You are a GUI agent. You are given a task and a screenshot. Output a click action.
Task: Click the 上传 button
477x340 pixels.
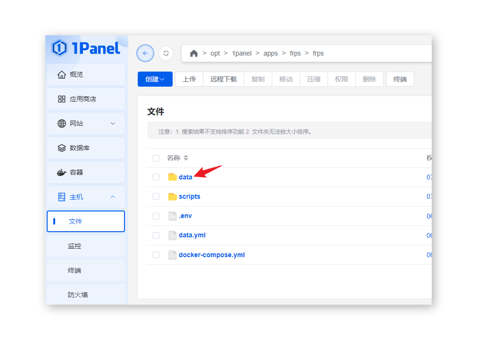(189, 79)
